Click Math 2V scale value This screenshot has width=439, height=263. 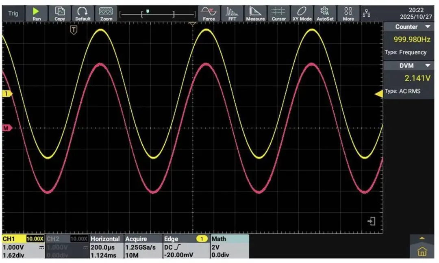[x=215, y=247]
